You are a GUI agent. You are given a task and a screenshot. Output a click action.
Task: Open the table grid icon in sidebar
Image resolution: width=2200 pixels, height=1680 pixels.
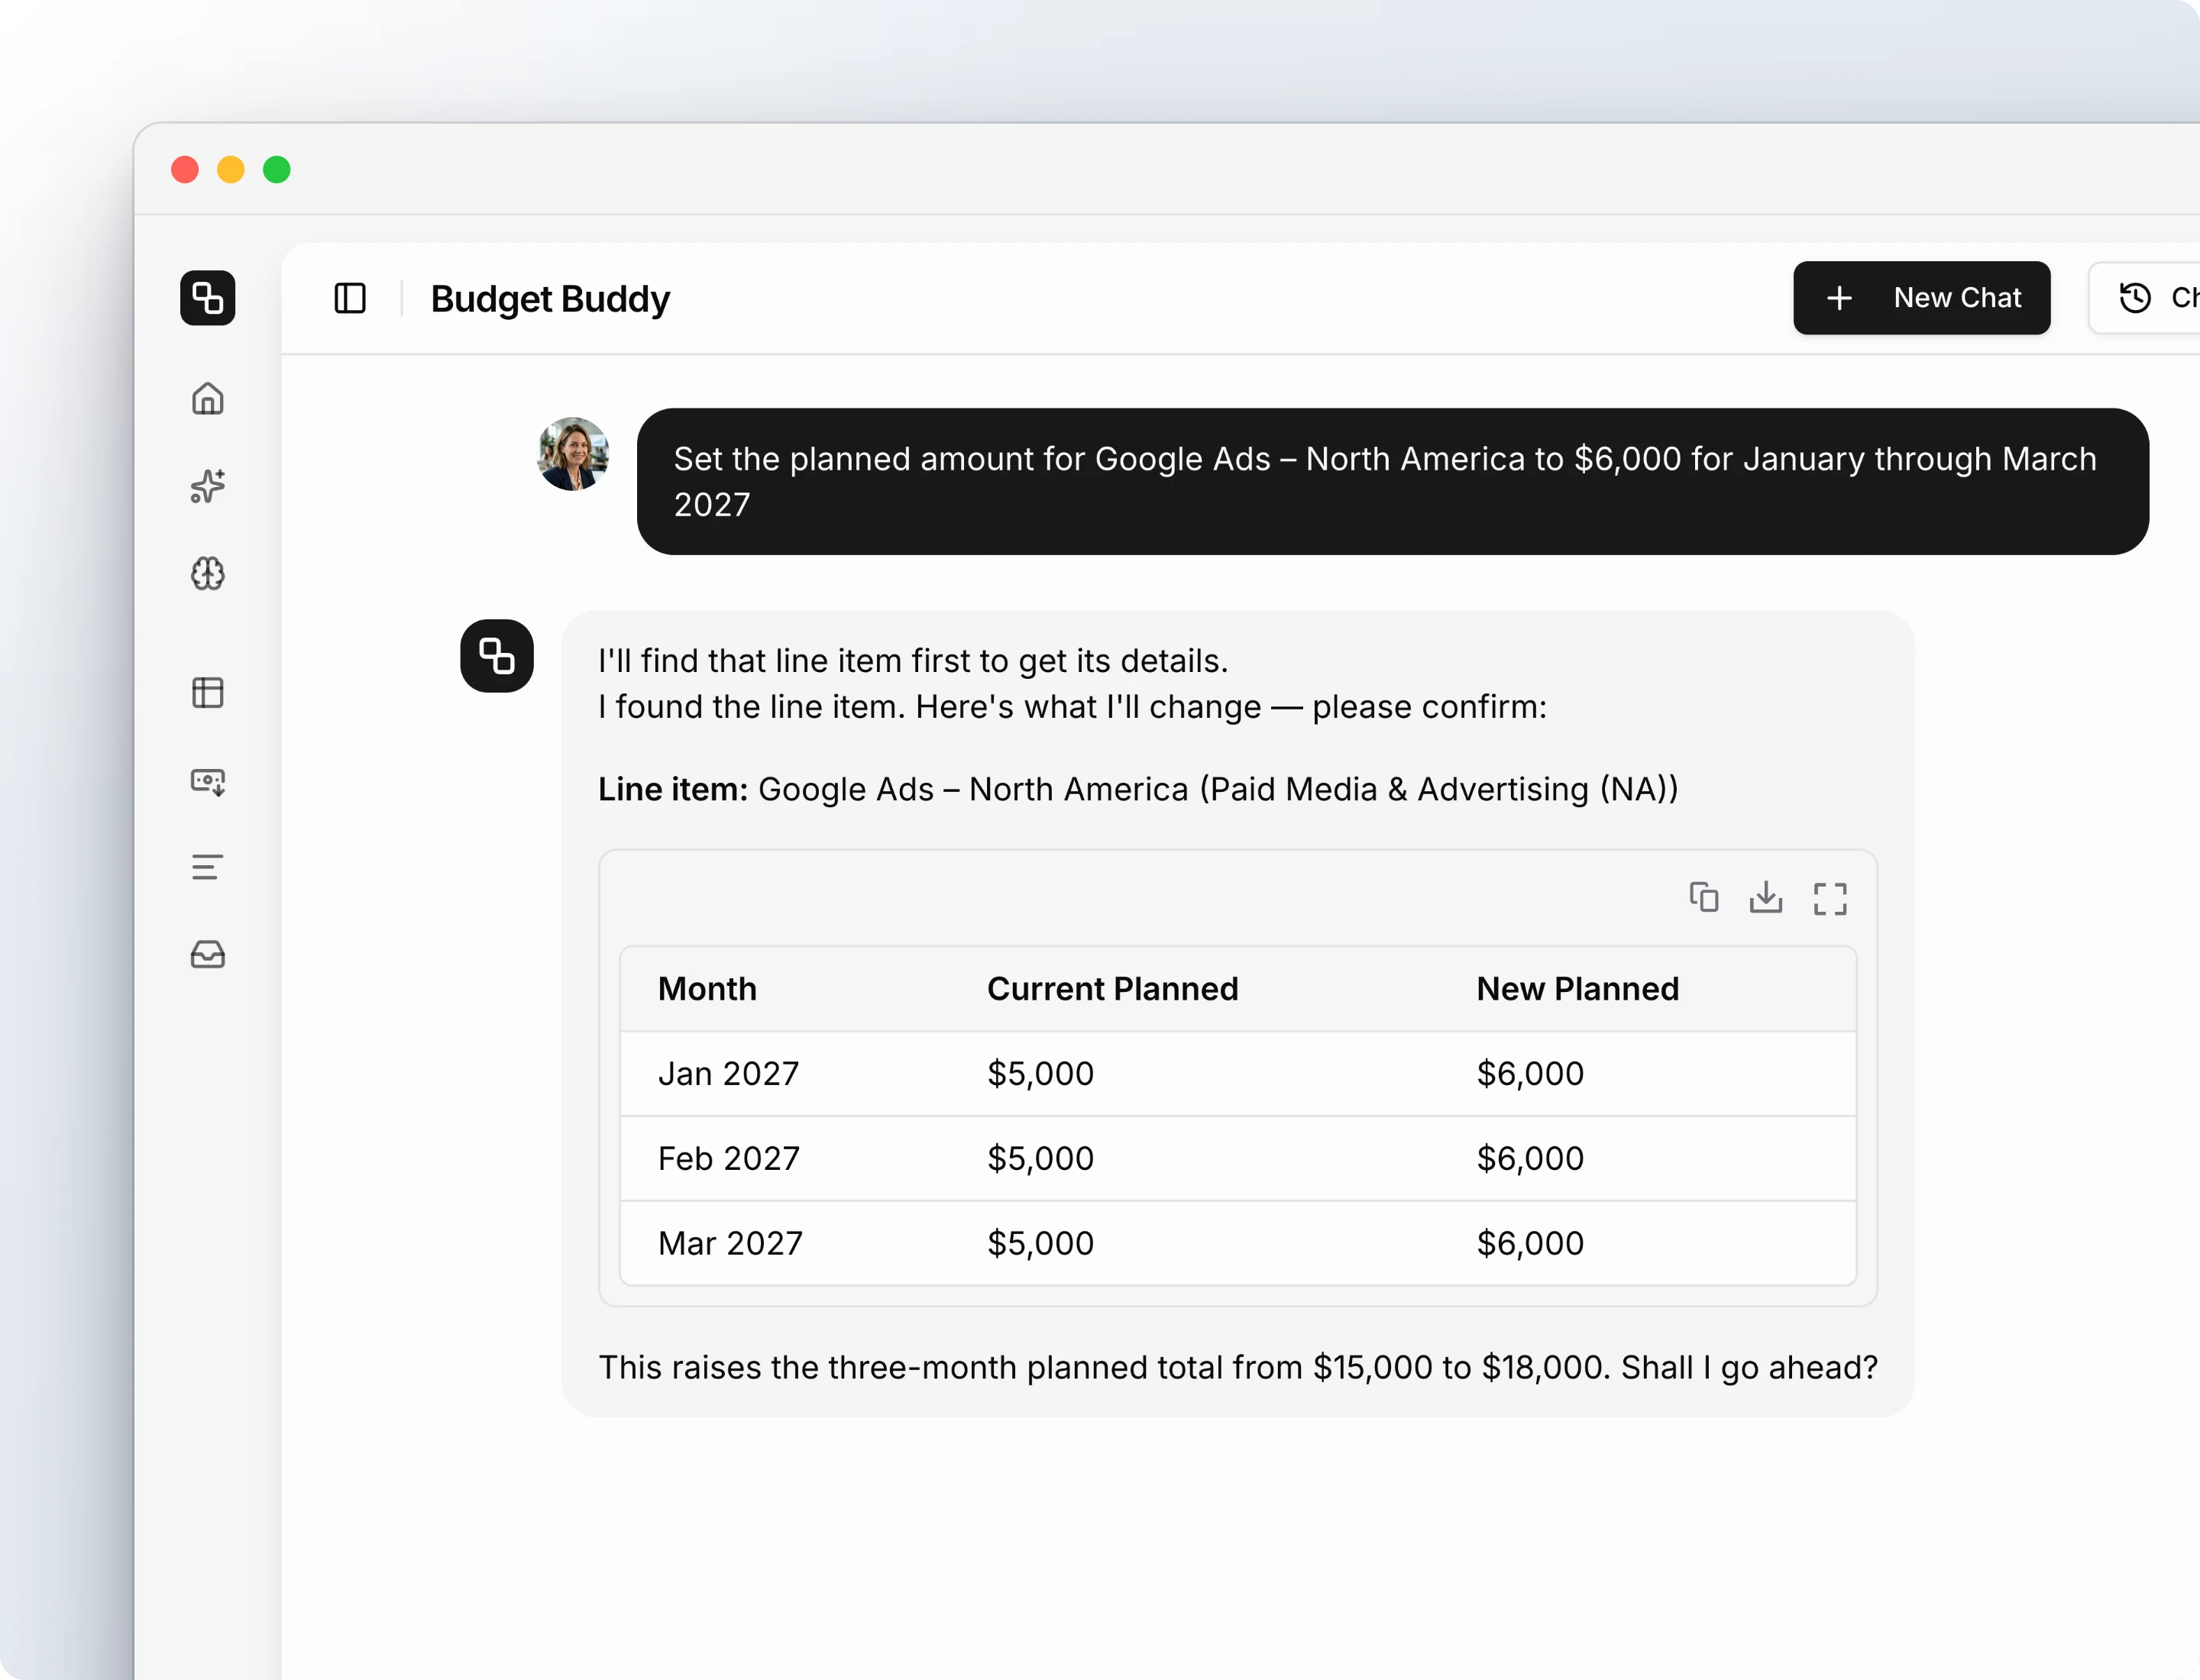pos(207,692)
